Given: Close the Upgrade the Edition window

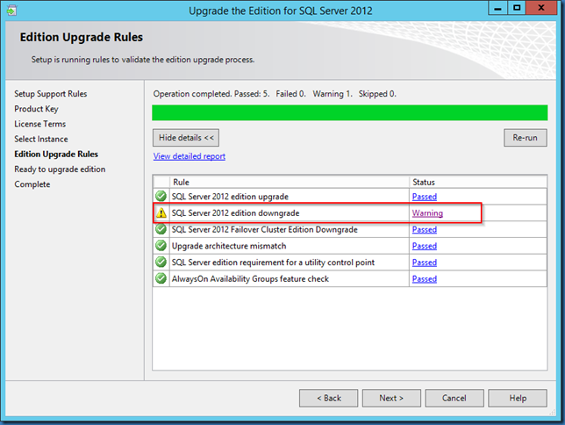Looking at the screenshot, I should tap(541, 8).
